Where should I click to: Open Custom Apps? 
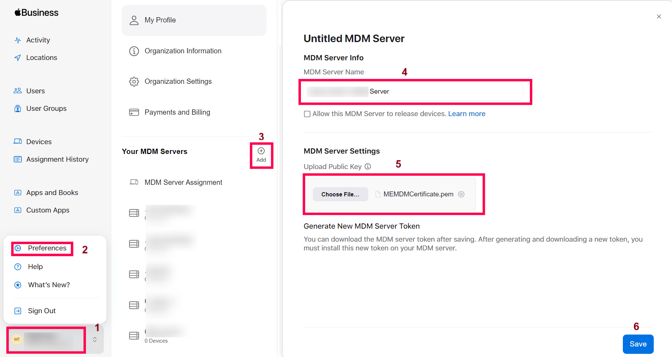[48, 210]
